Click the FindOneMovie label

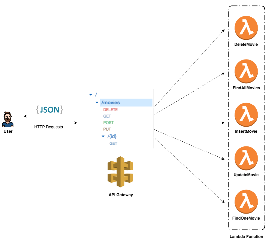[x=246, y=218]
